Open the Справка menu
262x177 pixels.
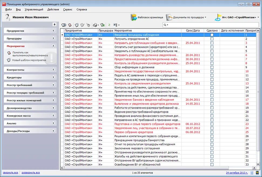[82, 9]
